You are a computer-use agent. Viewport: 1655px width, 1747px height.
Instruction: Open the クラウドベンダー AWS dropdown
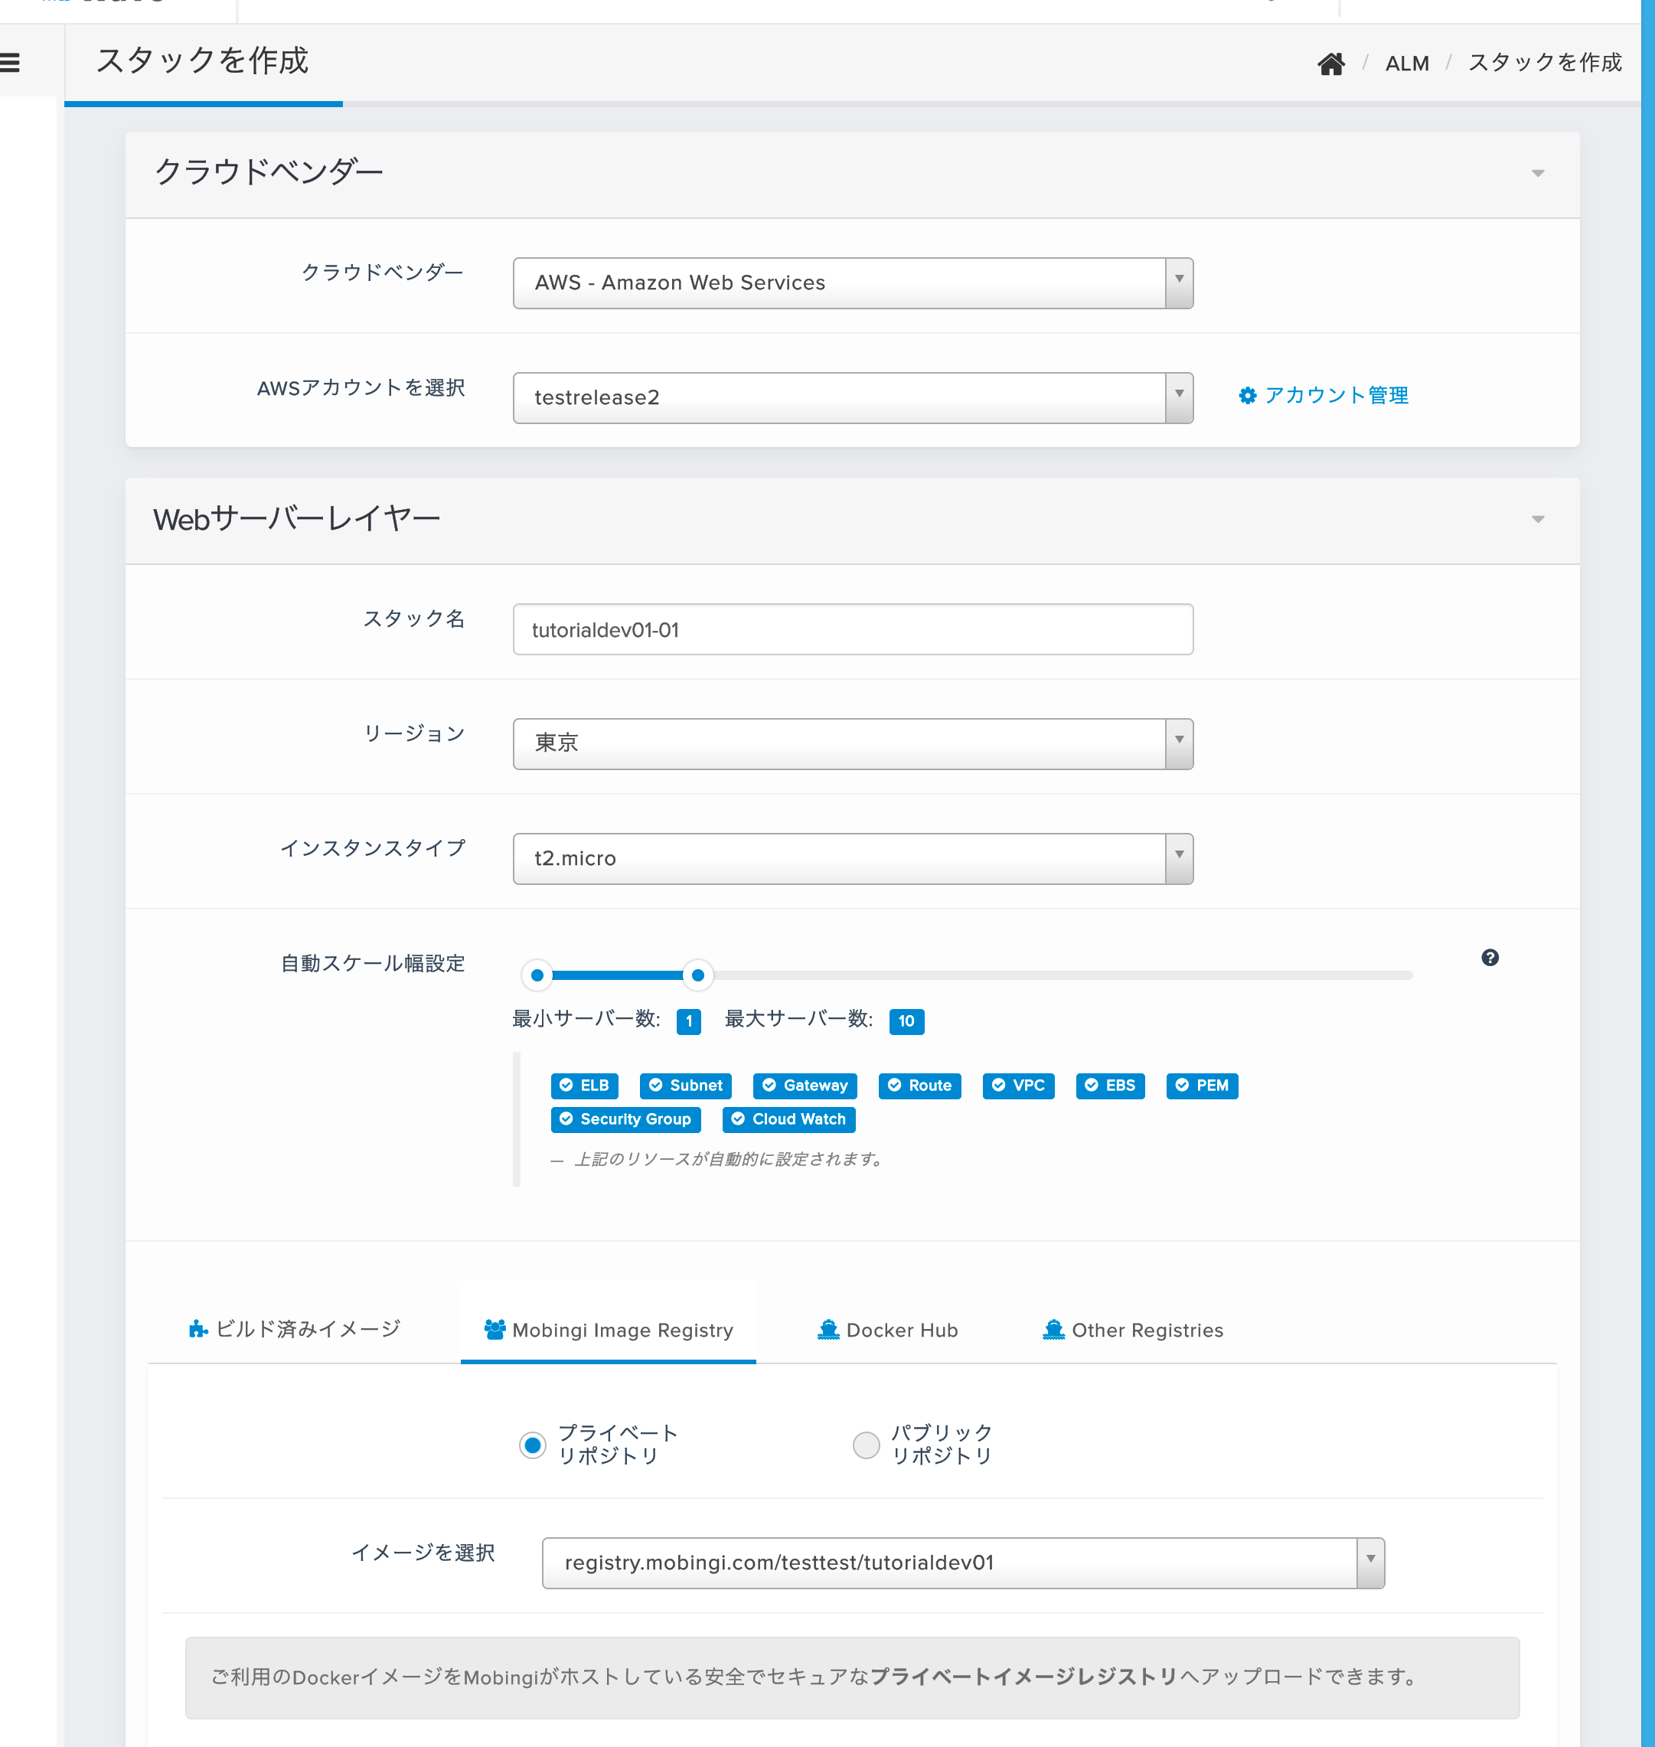pos(852,283)
